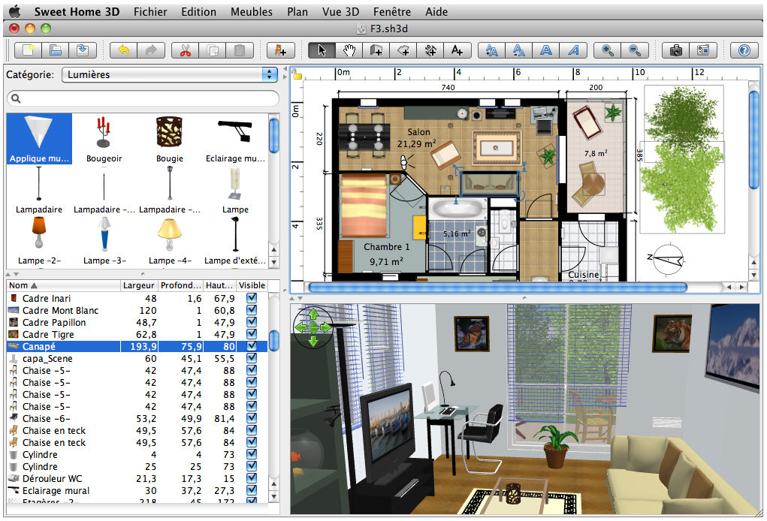Select the Create walls tool
The width and height of the screenshot is (767, 521).
[376, 50]
